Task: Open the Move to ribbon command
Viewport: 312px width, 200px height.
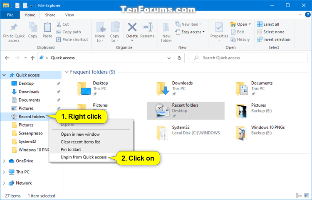Action: pos(100,32)
